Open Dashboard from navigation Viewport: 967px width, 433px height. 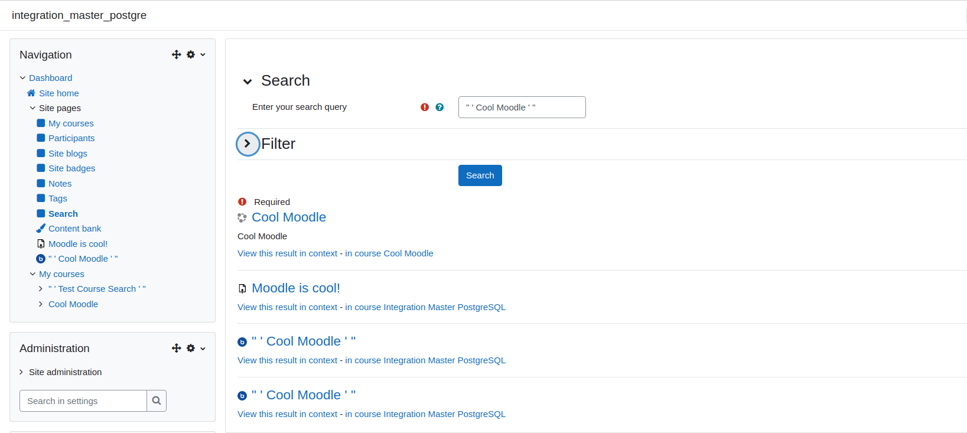pos(50,77)
